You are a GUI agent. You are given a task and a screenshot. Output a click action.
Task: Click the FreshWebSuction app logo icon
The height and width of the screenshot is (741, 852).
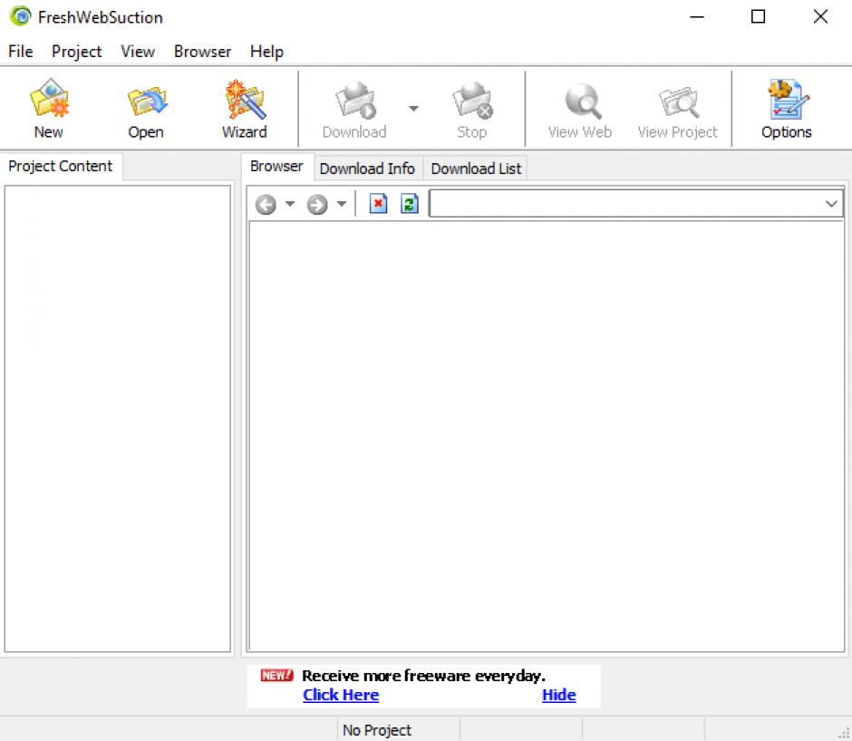(21, 16)
